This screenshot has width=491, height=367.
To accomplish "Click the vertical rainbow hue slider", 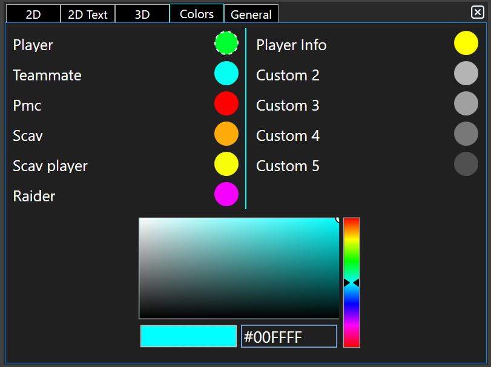I will click(x=352, y=282).
